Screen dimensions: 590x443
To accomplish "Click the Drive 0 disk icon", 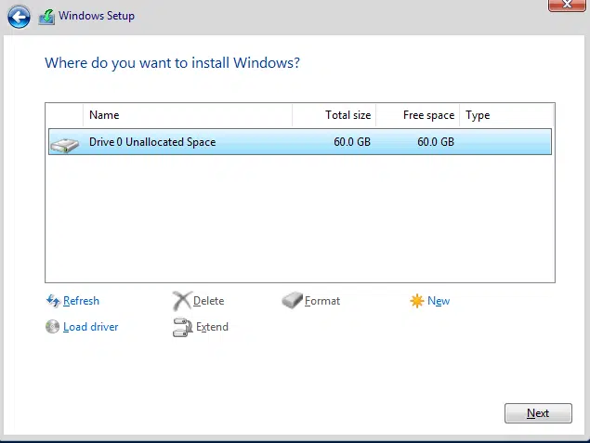I will pyautogui.click(x=64, y=143).
